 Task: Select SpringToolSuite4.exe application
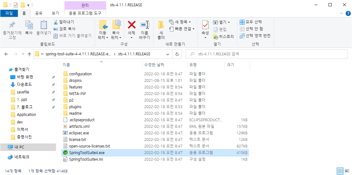[x=155, y=152]
